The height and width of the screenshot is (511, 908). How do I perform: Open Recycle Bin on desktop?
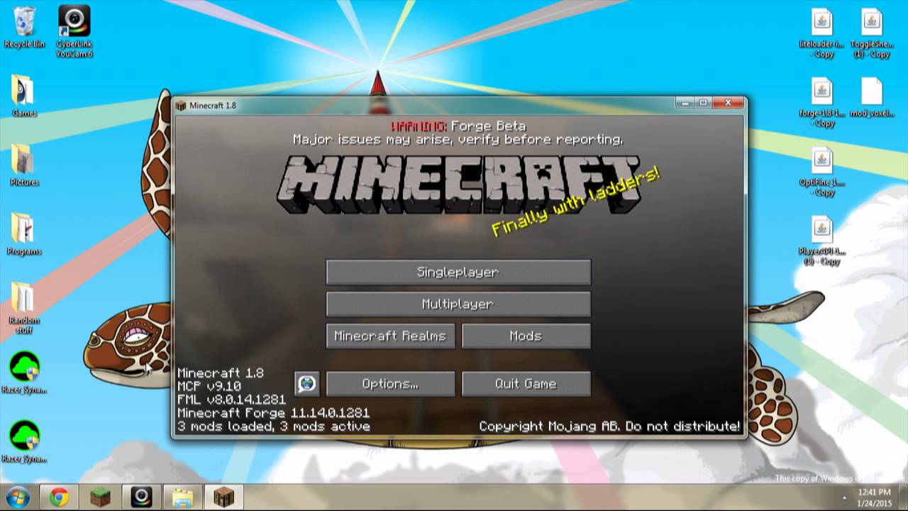tap(25, 27)
